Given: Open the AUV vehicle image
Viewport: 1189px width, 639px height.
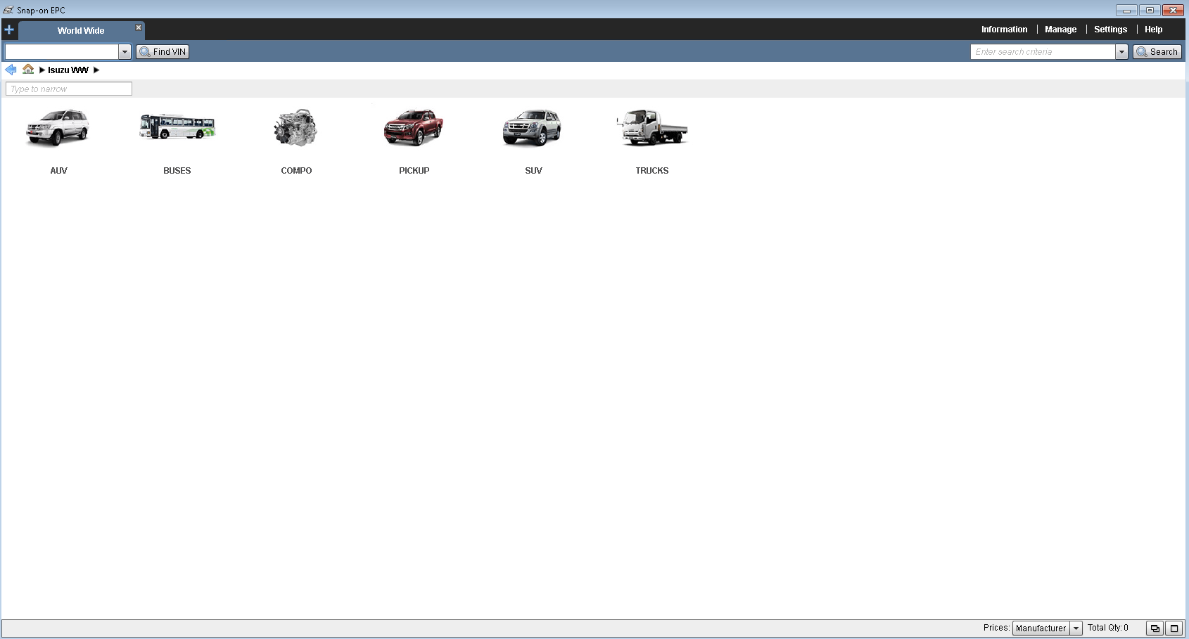Looking at the screenshot, I should pyautogui.click(x=58, y=128).
